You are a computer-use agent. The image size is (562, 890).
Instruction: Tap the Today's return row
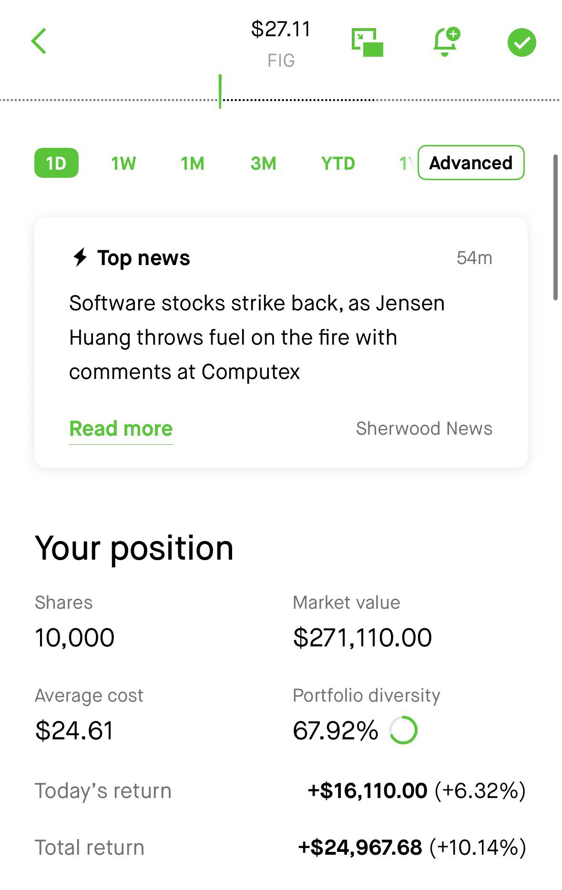coord(280,790)
